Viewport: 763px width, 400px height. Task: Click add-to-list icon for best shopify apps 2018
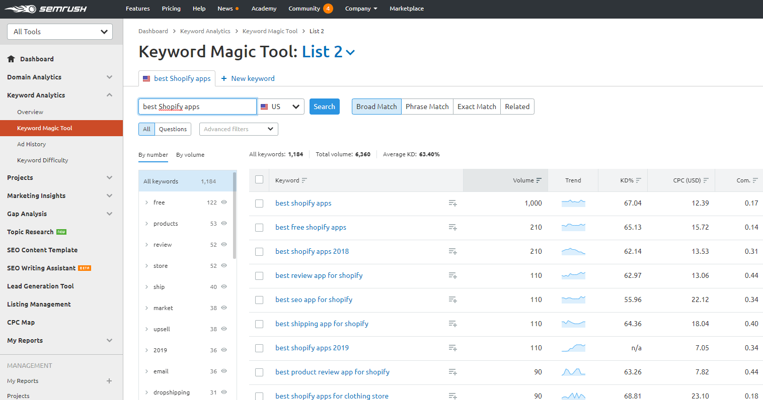[x=452, y=251]
